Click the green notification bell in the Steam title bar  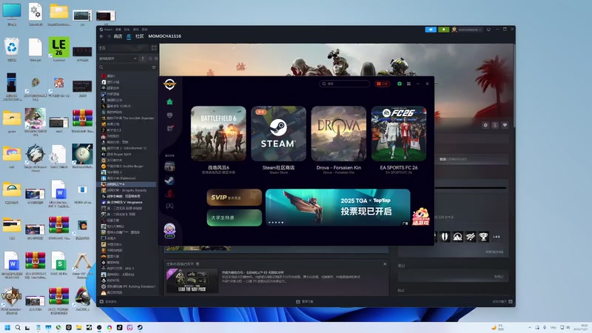443,30
